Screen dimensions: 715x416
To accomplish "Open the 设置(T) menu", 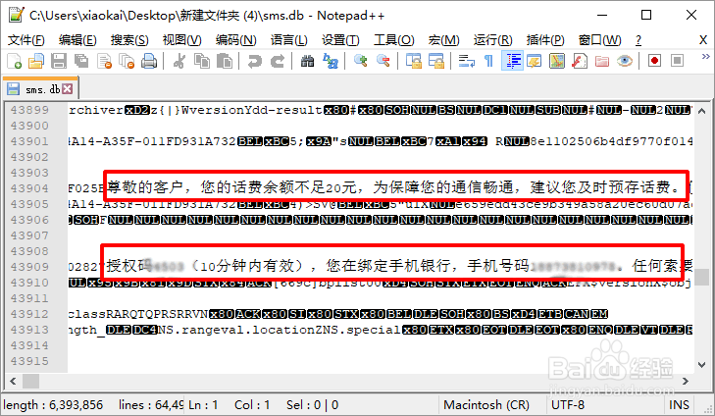I will tap(340, 40).
